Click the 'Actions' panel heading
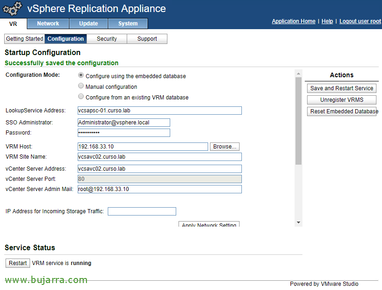 pos(342,75)
